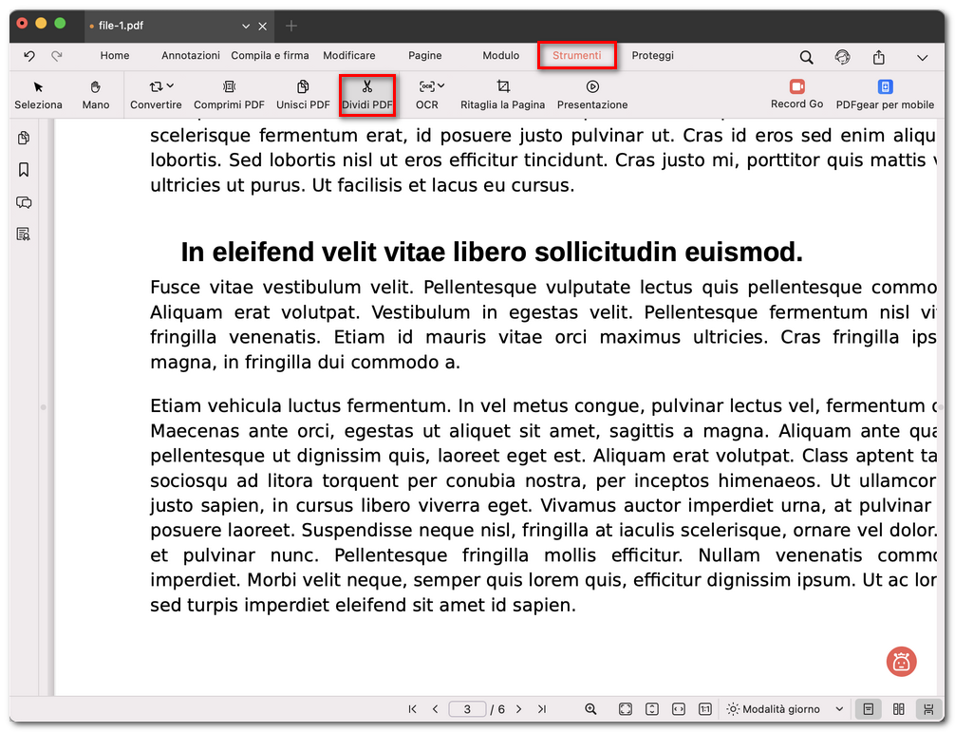955x732 pixels.
Task: Switch to two-page view layout
Action: (898, 708)
